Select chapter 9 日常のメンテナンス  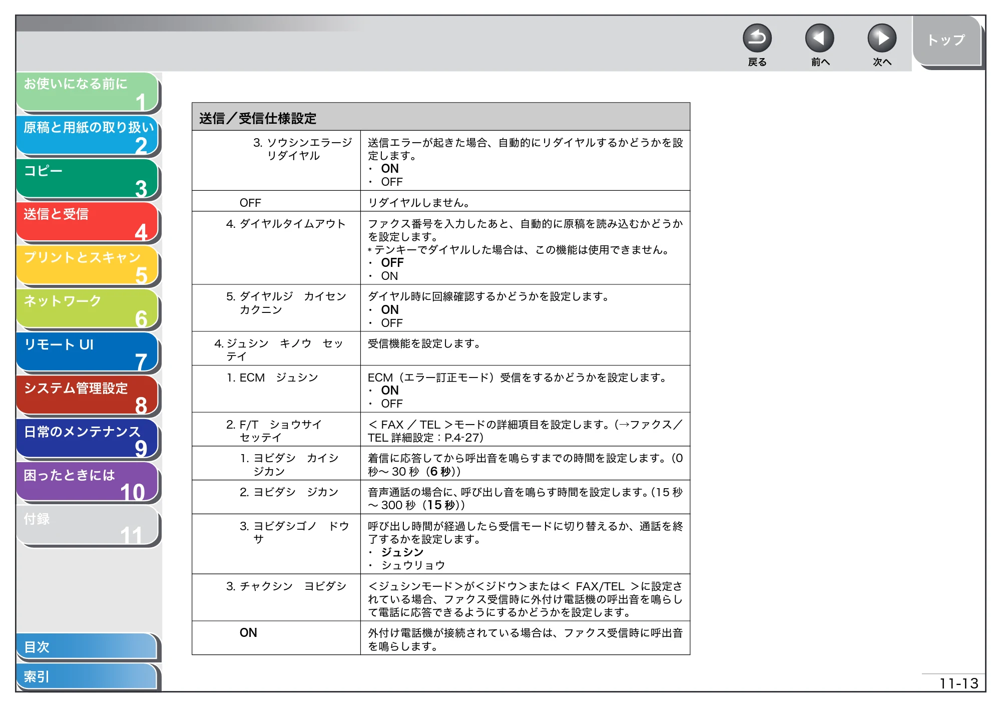click(87, 439)
